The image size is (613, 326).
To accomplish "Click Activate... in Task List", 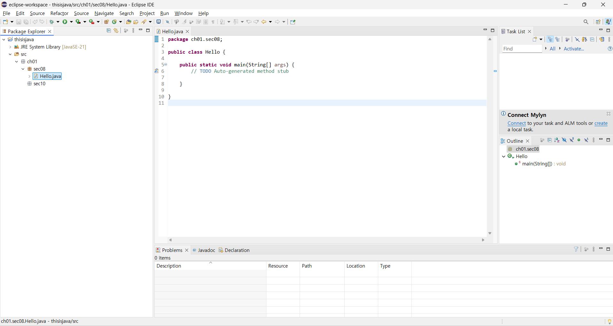I will (574, 49).
